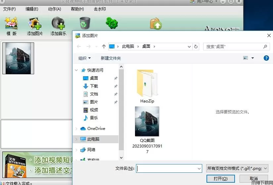Click the 模版 template toolbar icon
The height and width of the screenshot is (185, 273).
[x=12, y=24]
